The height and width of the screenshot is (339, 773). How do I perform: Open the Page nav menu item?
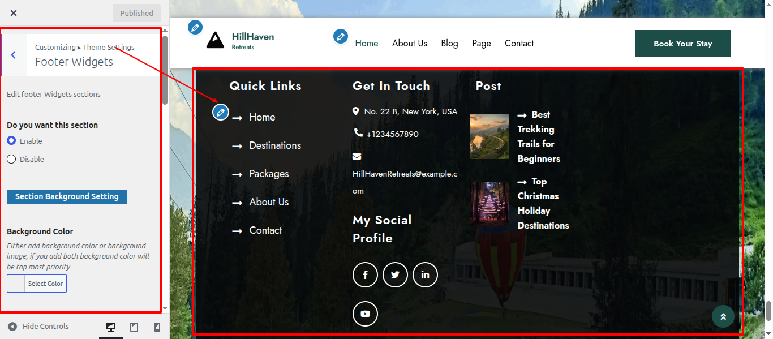482,44
